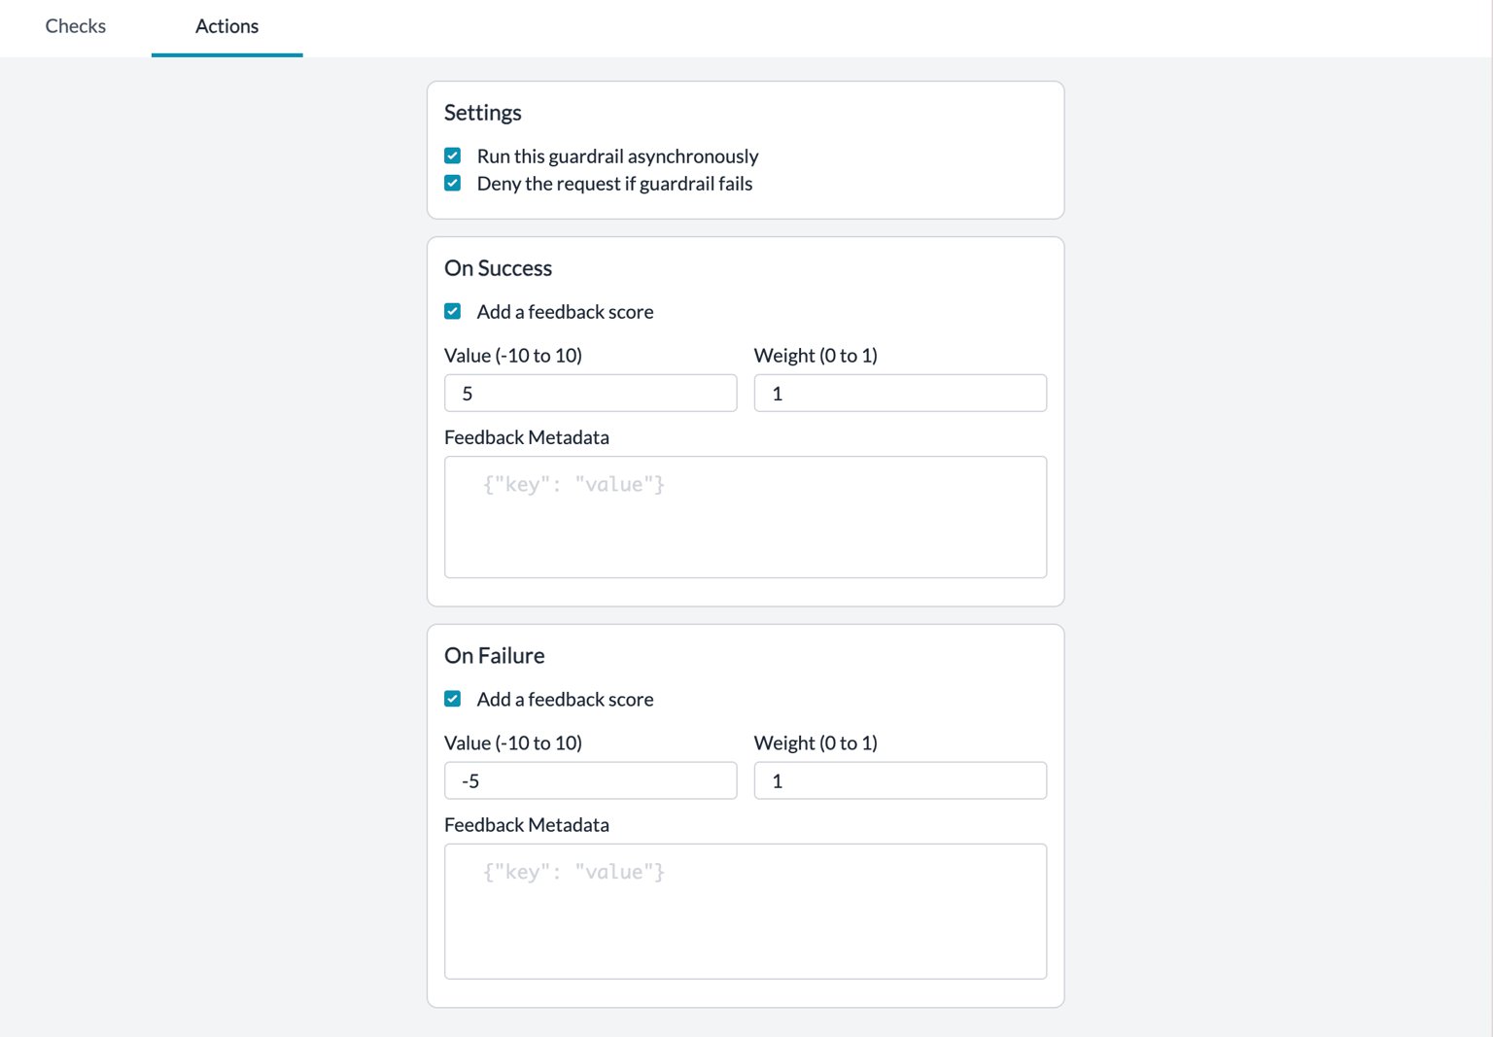Screen dimensions: 1493x1037
Task: Click the On Failure Weight input field
Action: coord(900,780)
